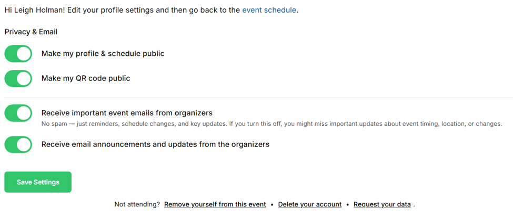
Task: Click the 'Receive email announcements and updates' label text
Action: tap(155, 144)
